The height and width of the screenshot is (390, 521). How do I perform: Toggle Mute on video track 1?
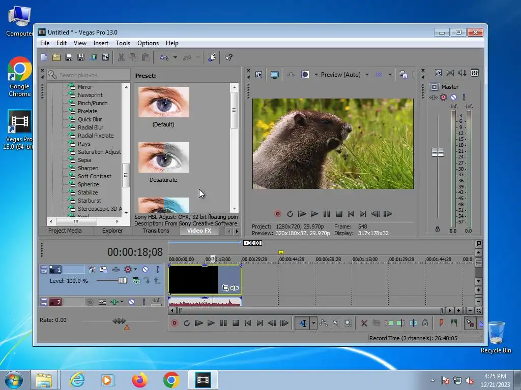[145, 270]
